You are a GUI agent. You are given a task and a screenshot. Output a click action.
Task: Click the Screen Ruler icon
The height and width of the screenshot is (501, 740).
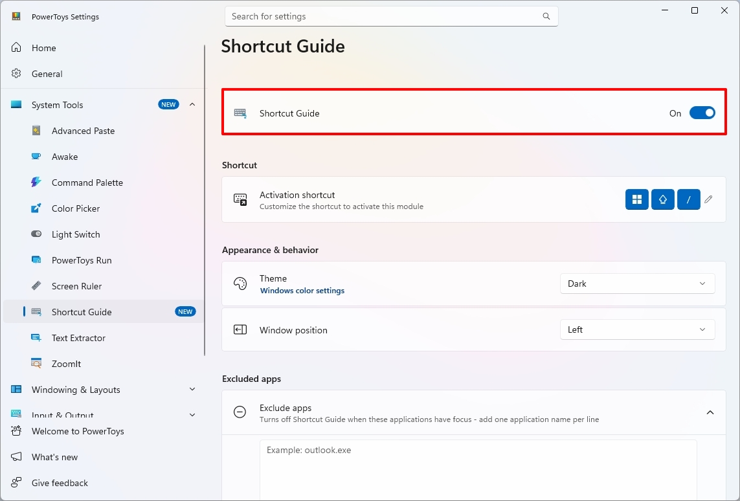(x=36, y=286)
